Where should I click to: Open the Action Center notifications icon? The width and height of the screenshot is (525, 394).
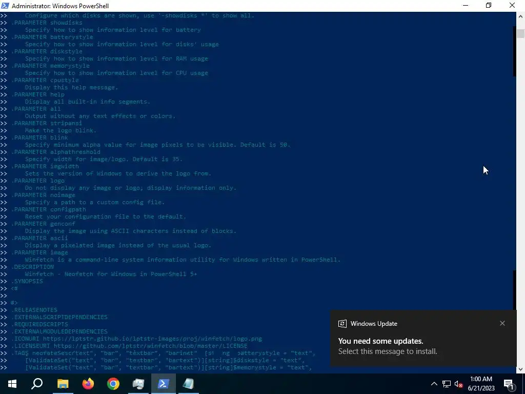[510, 384]
